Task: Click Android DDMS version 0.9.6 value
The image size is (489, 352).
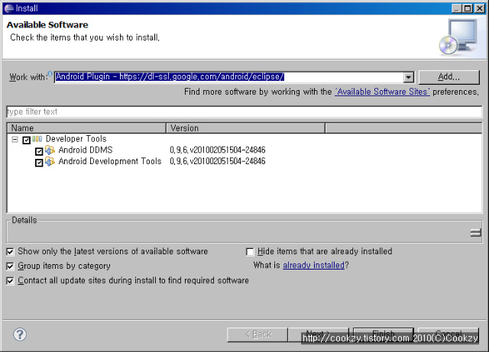Action: 218,150
